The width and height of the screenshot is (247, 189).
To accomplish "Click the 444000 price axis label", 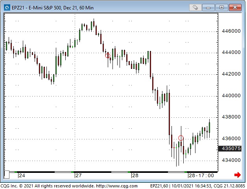I will pos(231,52).
